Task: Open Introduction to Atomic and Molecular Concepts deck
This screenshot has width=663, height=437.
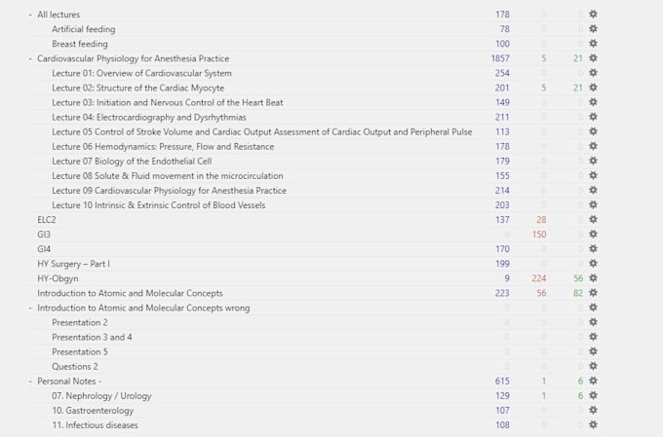Action: point(130,293)
